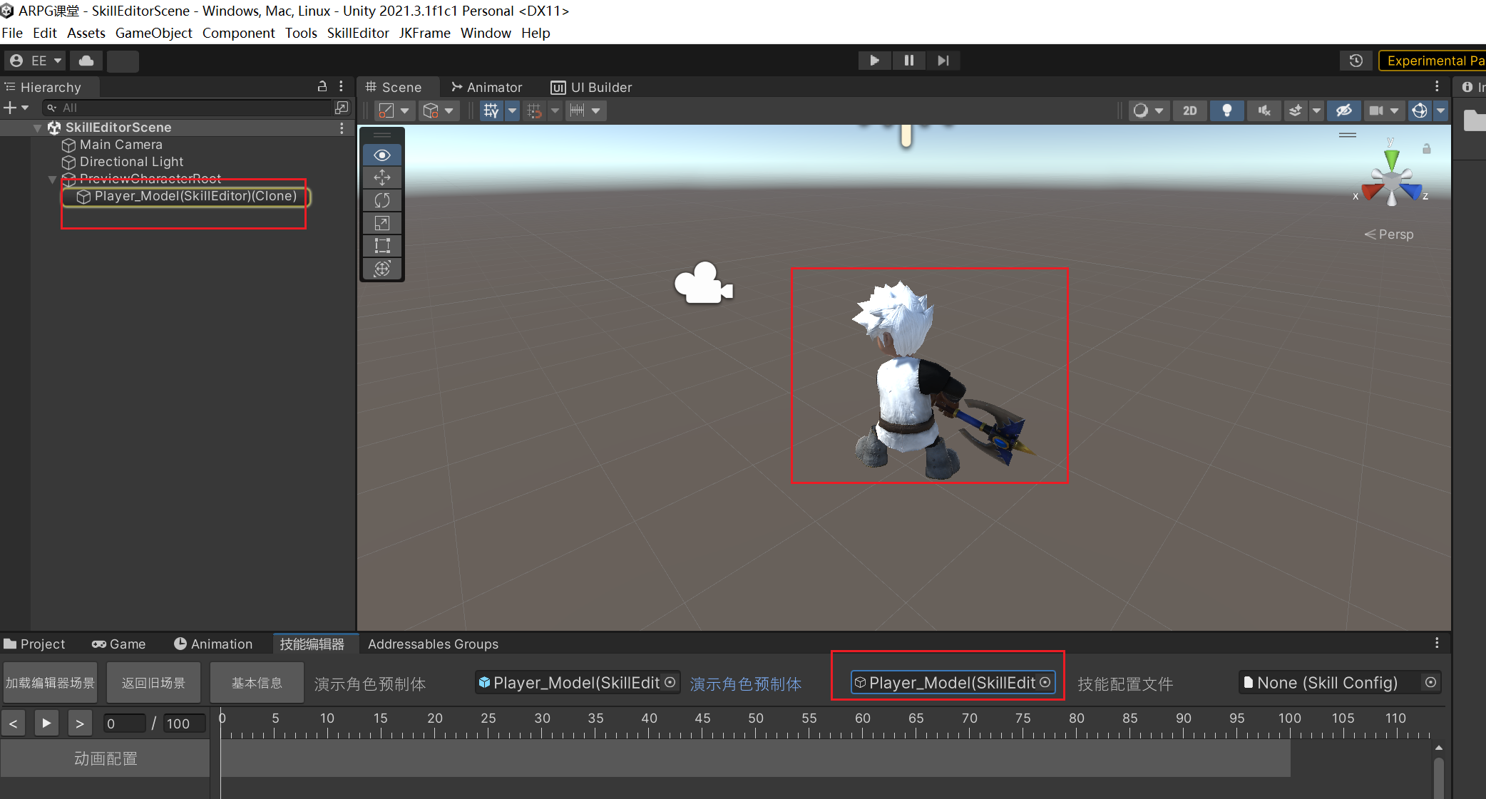The height and width of the screenshot is (799, 1486).
Task: Select the Move tool in scene overlay
Action: pyautogui.click(x=382, y=177)
